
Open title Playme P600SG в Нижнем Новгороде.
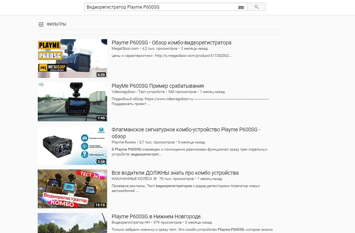157,216
